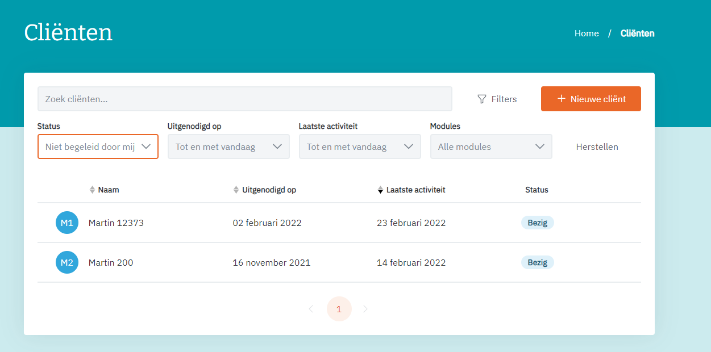
Task: Go to the previous page arrow
Action: click(311, 309)
